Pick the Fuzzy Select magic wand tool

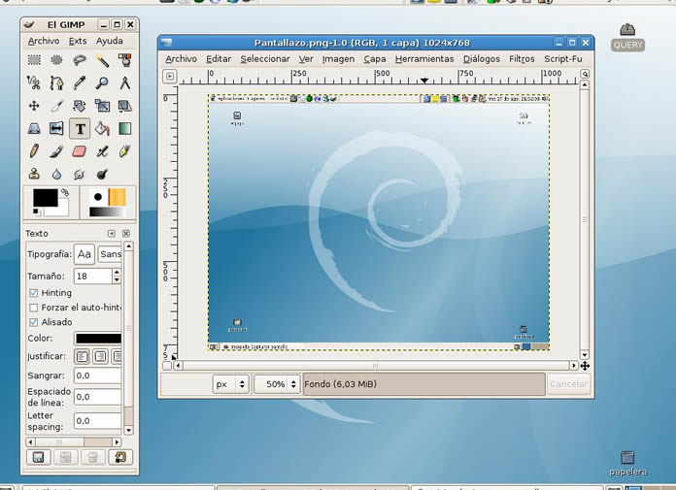103,60
